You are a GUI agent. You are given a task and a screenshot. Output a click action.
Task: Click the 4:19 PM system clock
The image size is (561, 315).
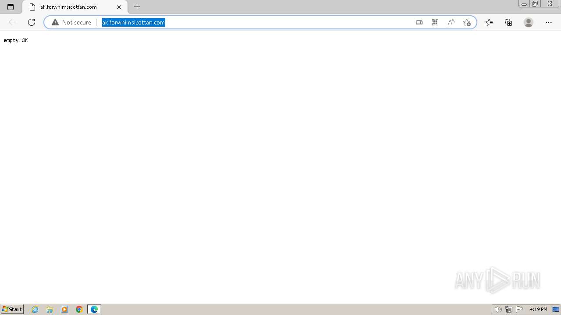538,309
